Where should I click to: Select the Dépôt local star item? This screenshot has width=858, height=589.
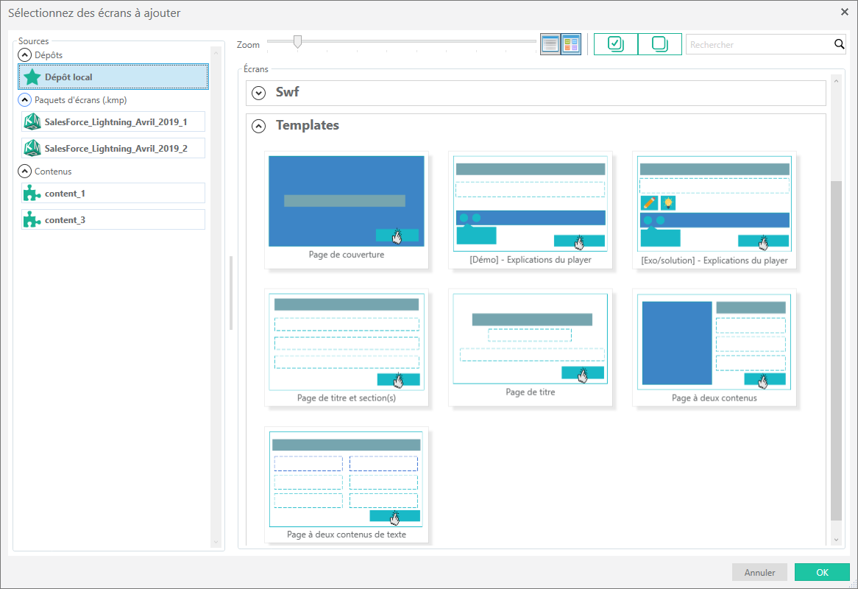(x=113, y=77)
